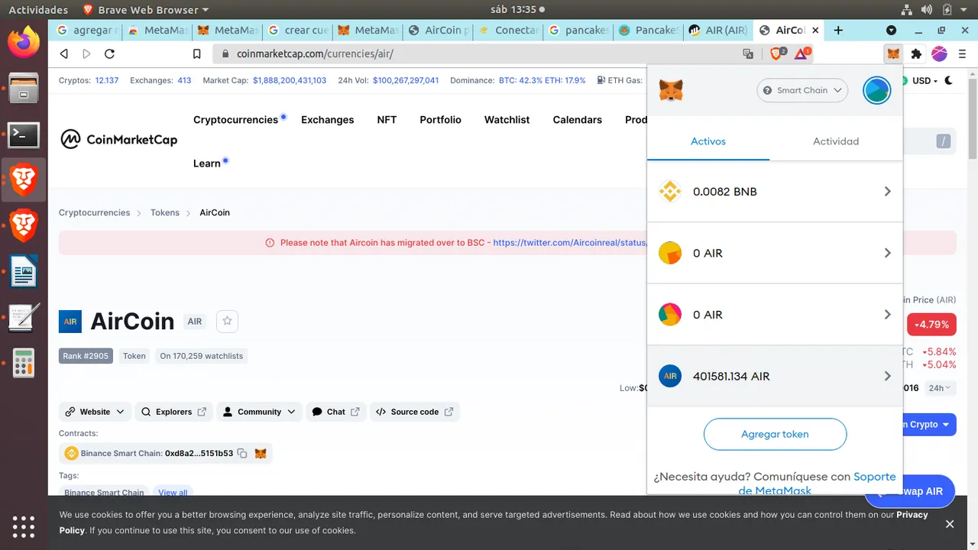The width and height of the screenshot is (978, 550).
Task: Reload the current page
Action: (x=109, y=53)
